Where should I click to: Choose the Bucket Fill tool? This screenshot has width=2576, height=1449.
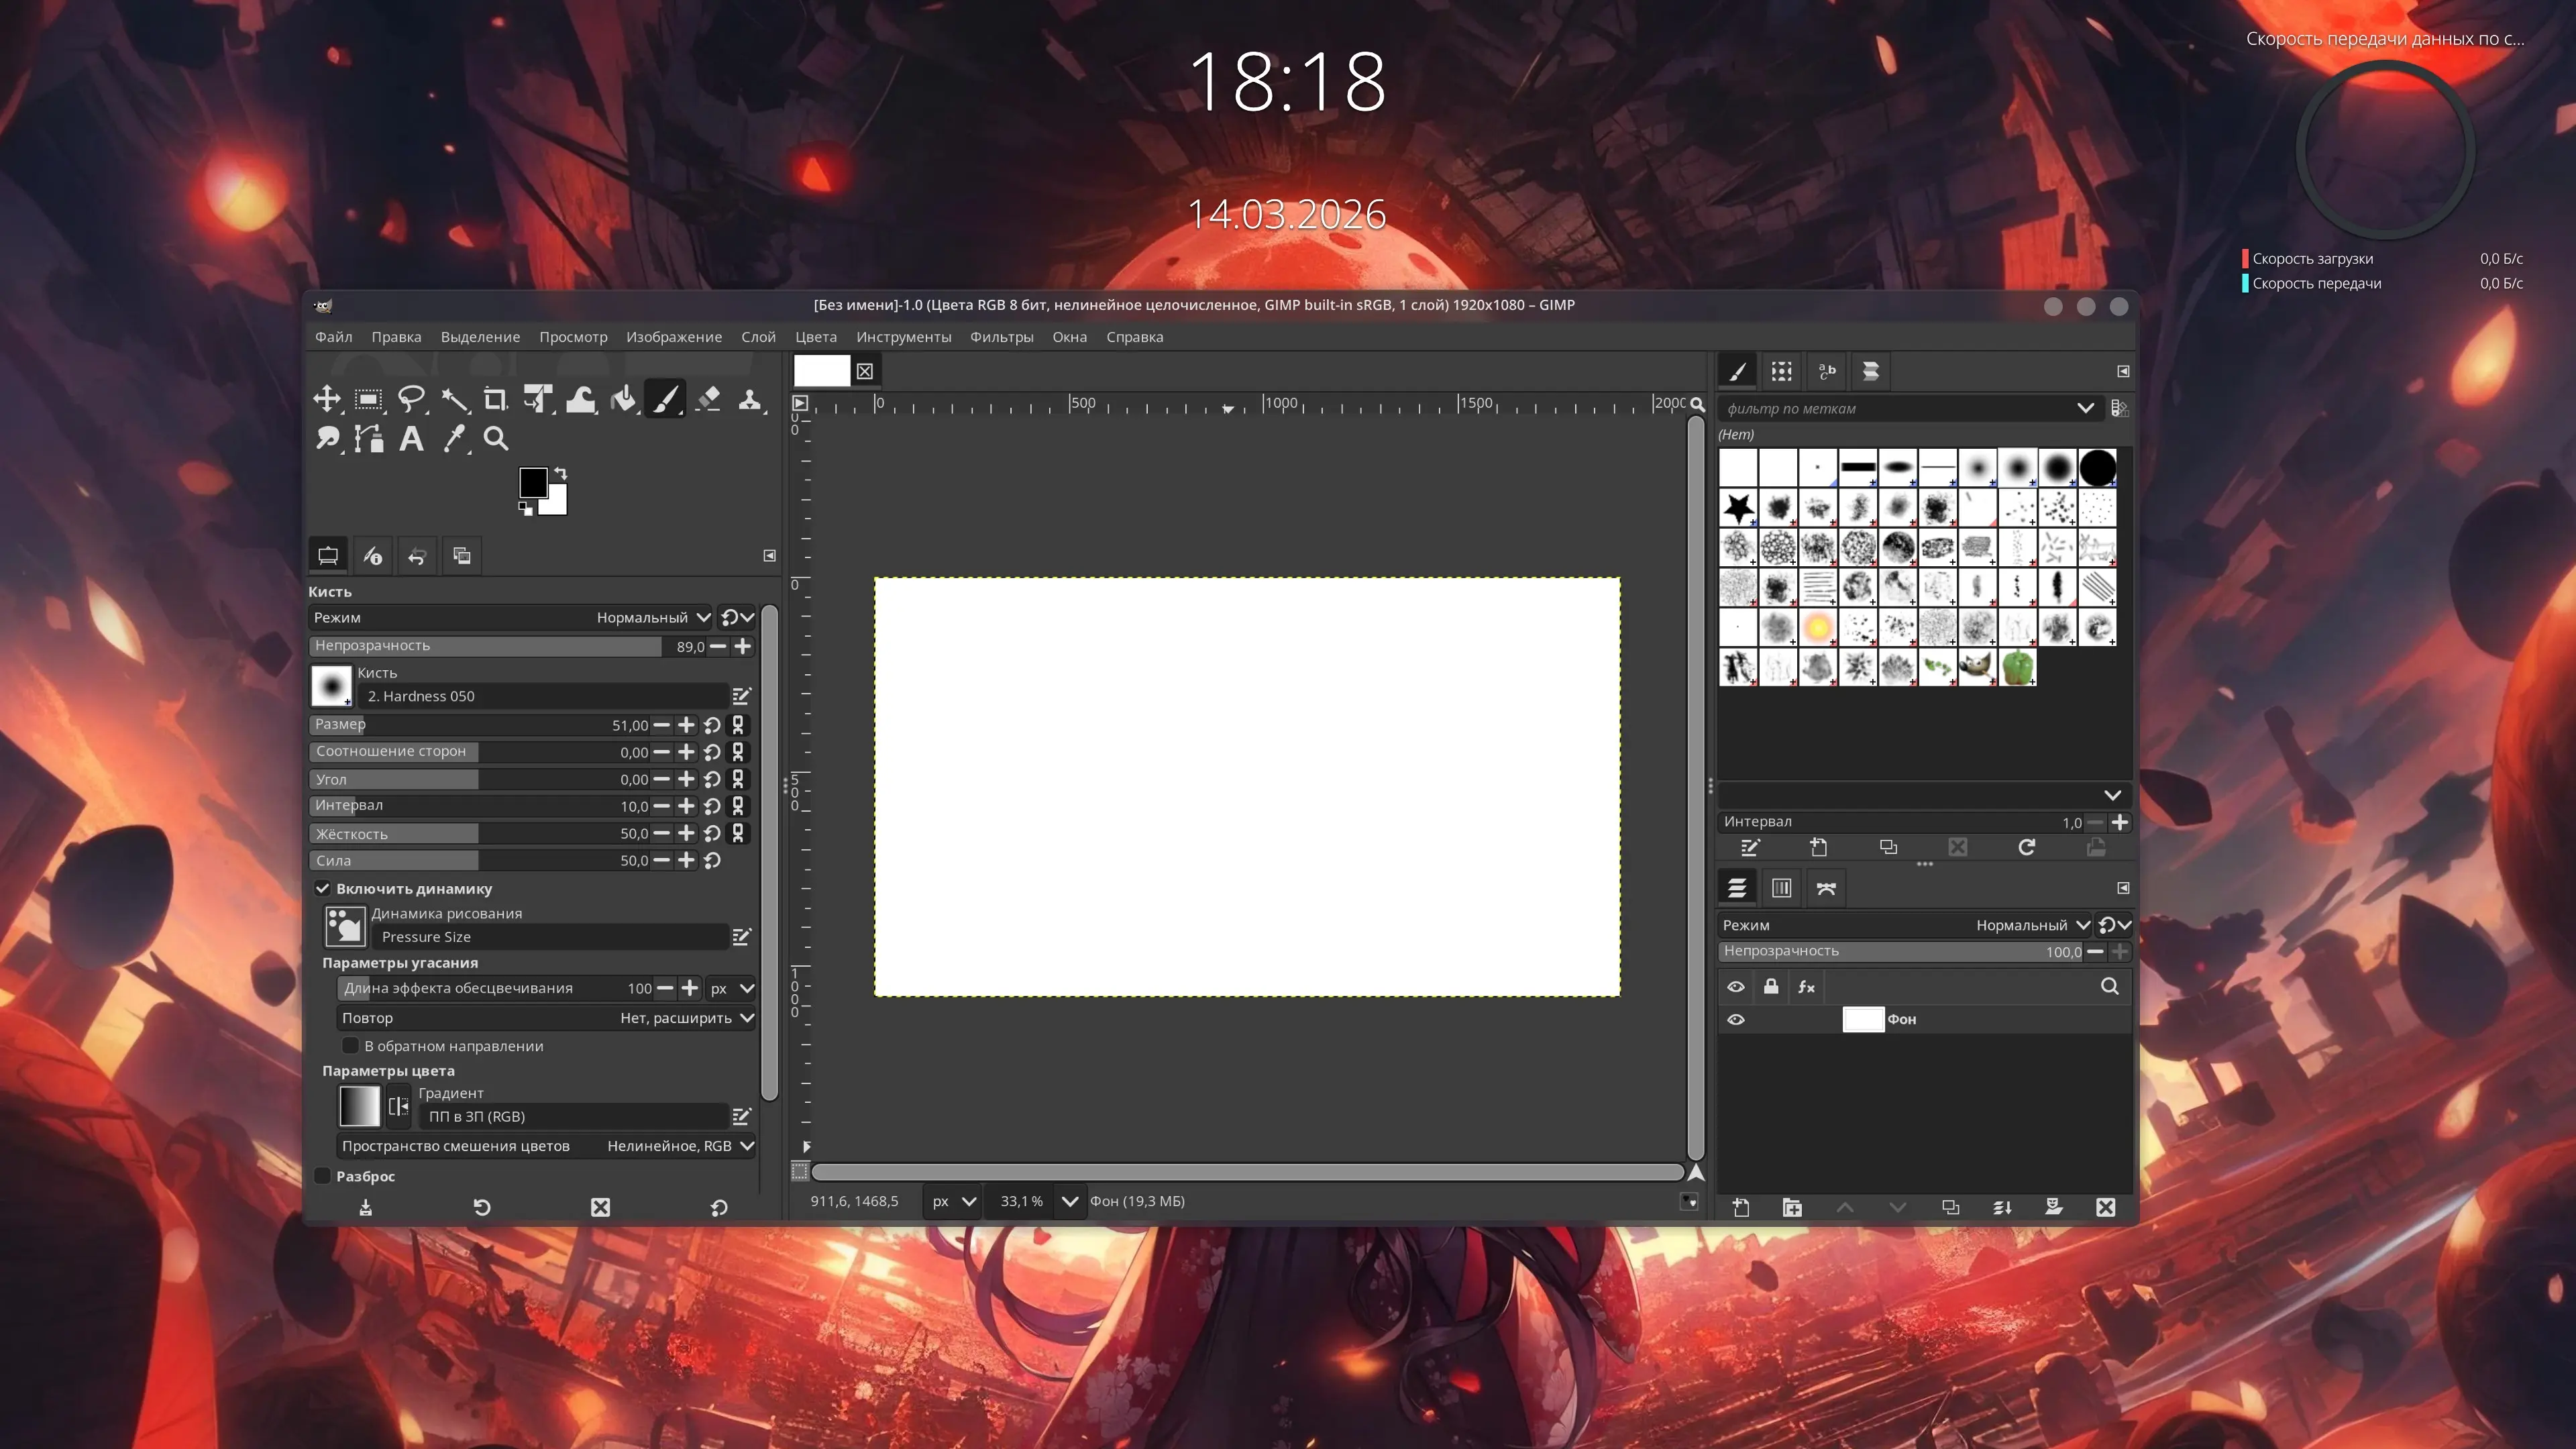coord(623,400)
